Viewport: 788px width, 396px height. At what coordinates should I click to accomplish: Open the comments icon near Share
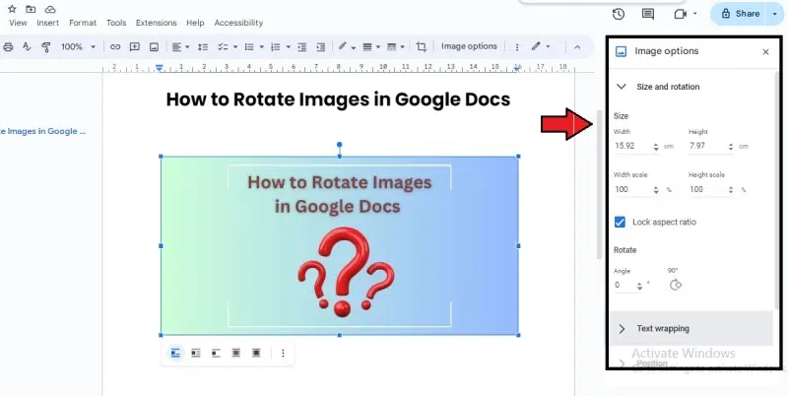647,14
